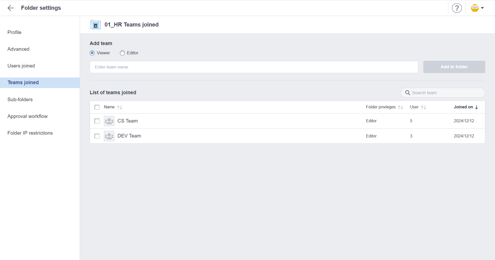The image size is (495, 260).
Task: Sort teams by User count
Action: click(x=423, y=107)
